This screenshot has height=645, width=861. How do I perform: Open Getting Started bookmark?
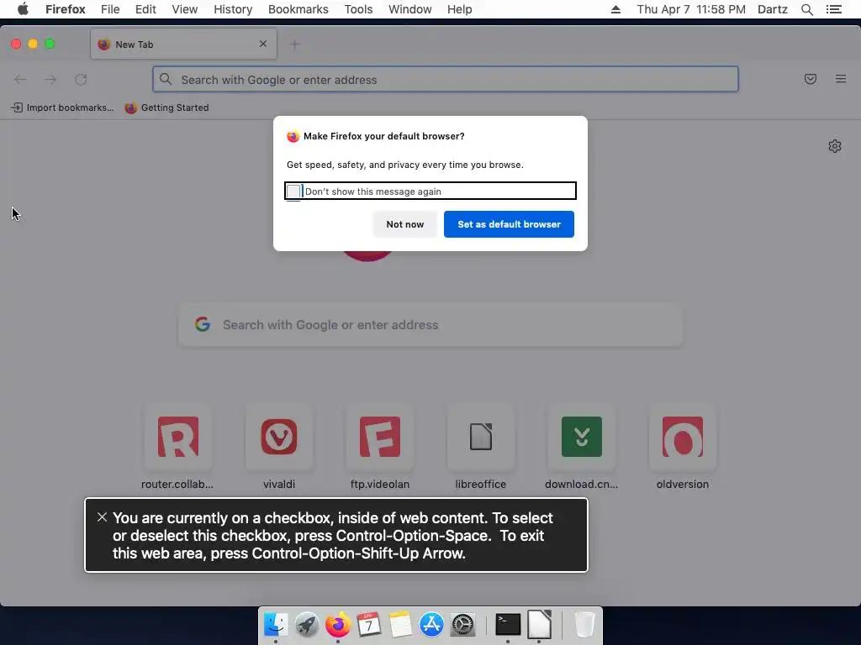click(x=167, y=107)
